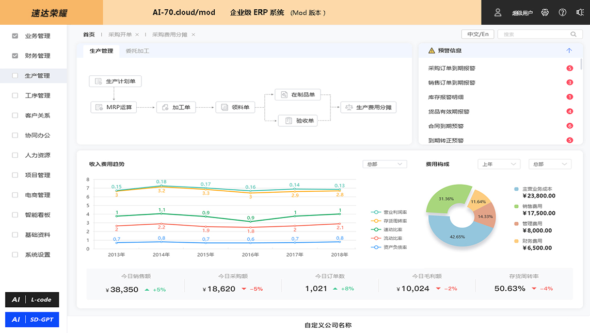Click the search magnifier icon
Image resolution: width=590 pixels, height=333 pixels.
pos(573,35)
